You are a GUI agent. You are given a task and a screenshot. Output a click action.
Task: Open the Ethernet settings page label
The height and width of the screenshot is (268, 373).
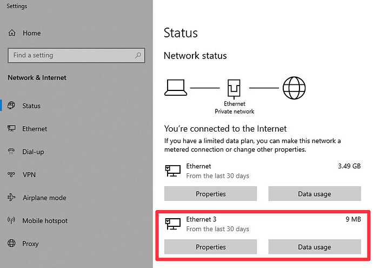[35, 129]
